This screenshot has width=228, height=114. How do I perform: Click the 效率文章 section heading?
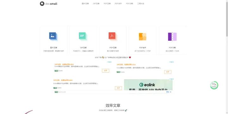pos(113,105)
